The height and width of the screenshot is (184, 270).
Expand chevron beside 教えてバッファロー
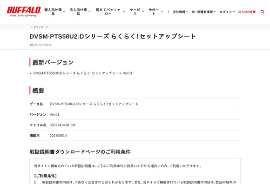(124, 12)
